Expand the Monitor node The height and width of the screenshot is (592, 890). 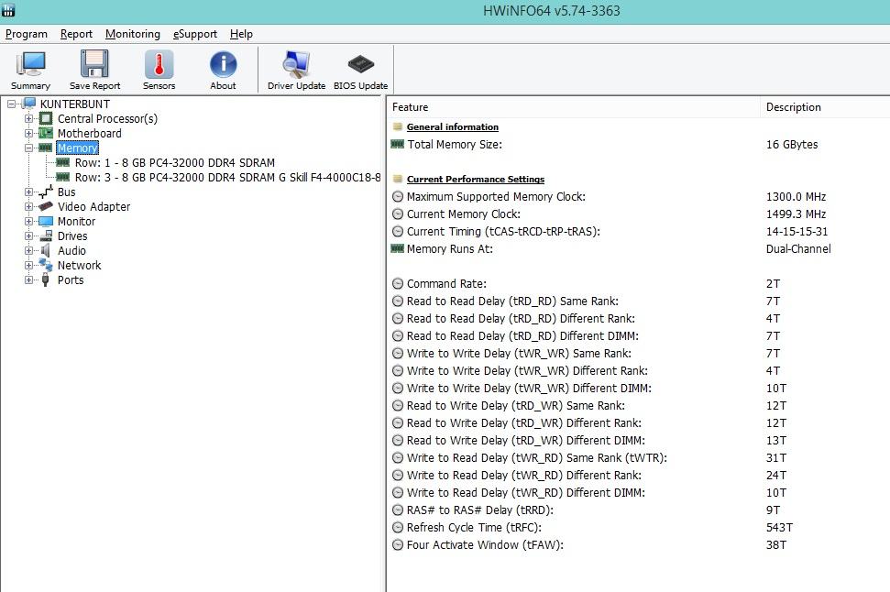coord(29,222)
